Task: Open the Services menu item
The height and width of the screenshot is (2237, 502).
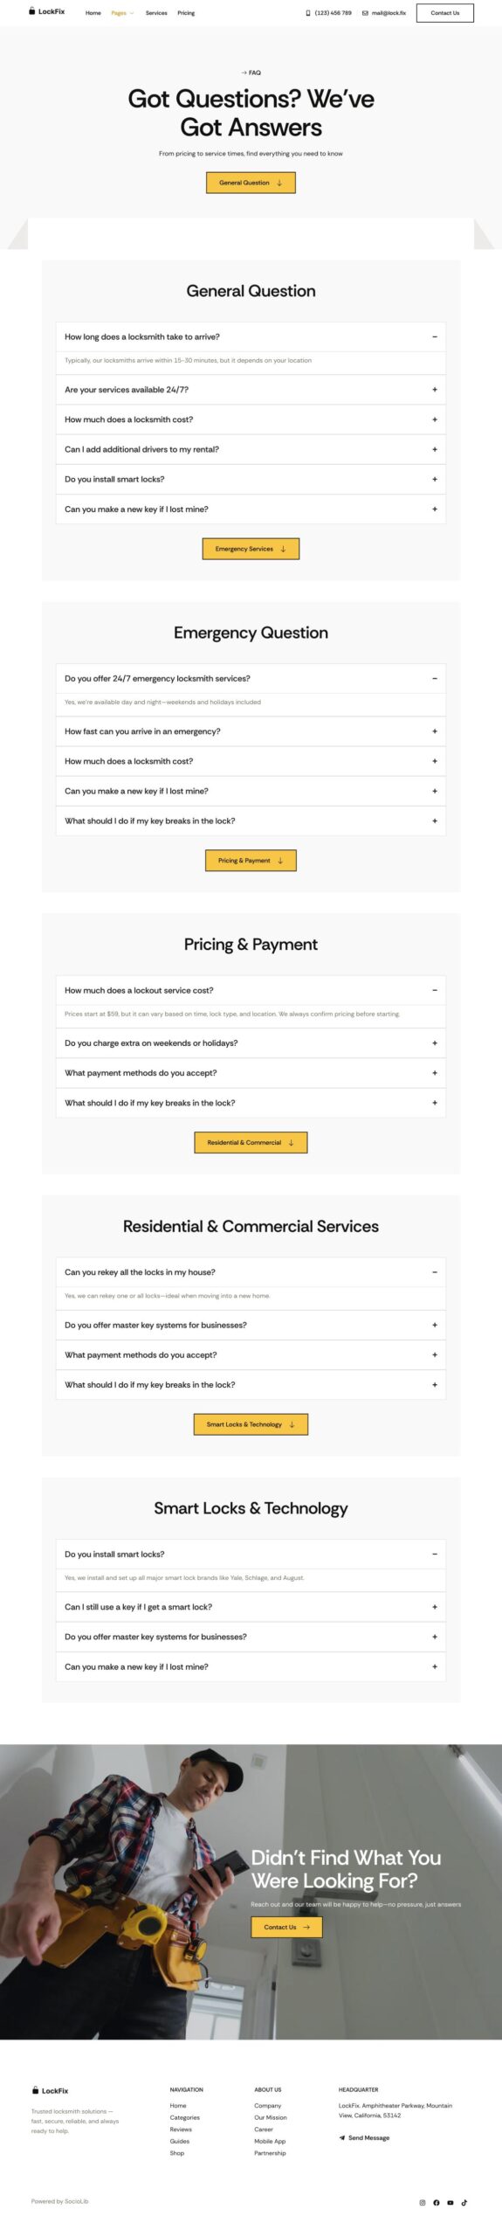Action: 156,13
